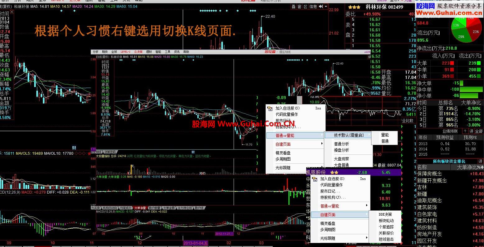Switch to the 散户线 indicator tab

(x=199, y=208)
